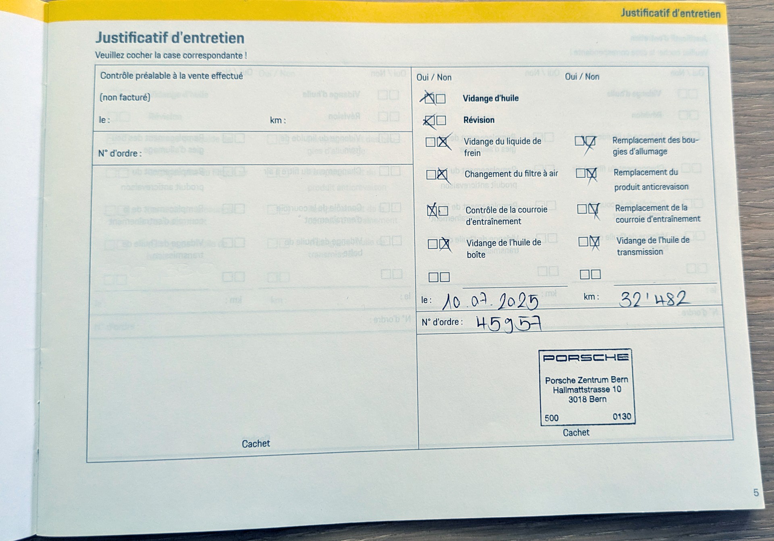This screenshot has width=774, height=541.
Task: Click the '(non facturé)' note
Action: pos(125,97)
